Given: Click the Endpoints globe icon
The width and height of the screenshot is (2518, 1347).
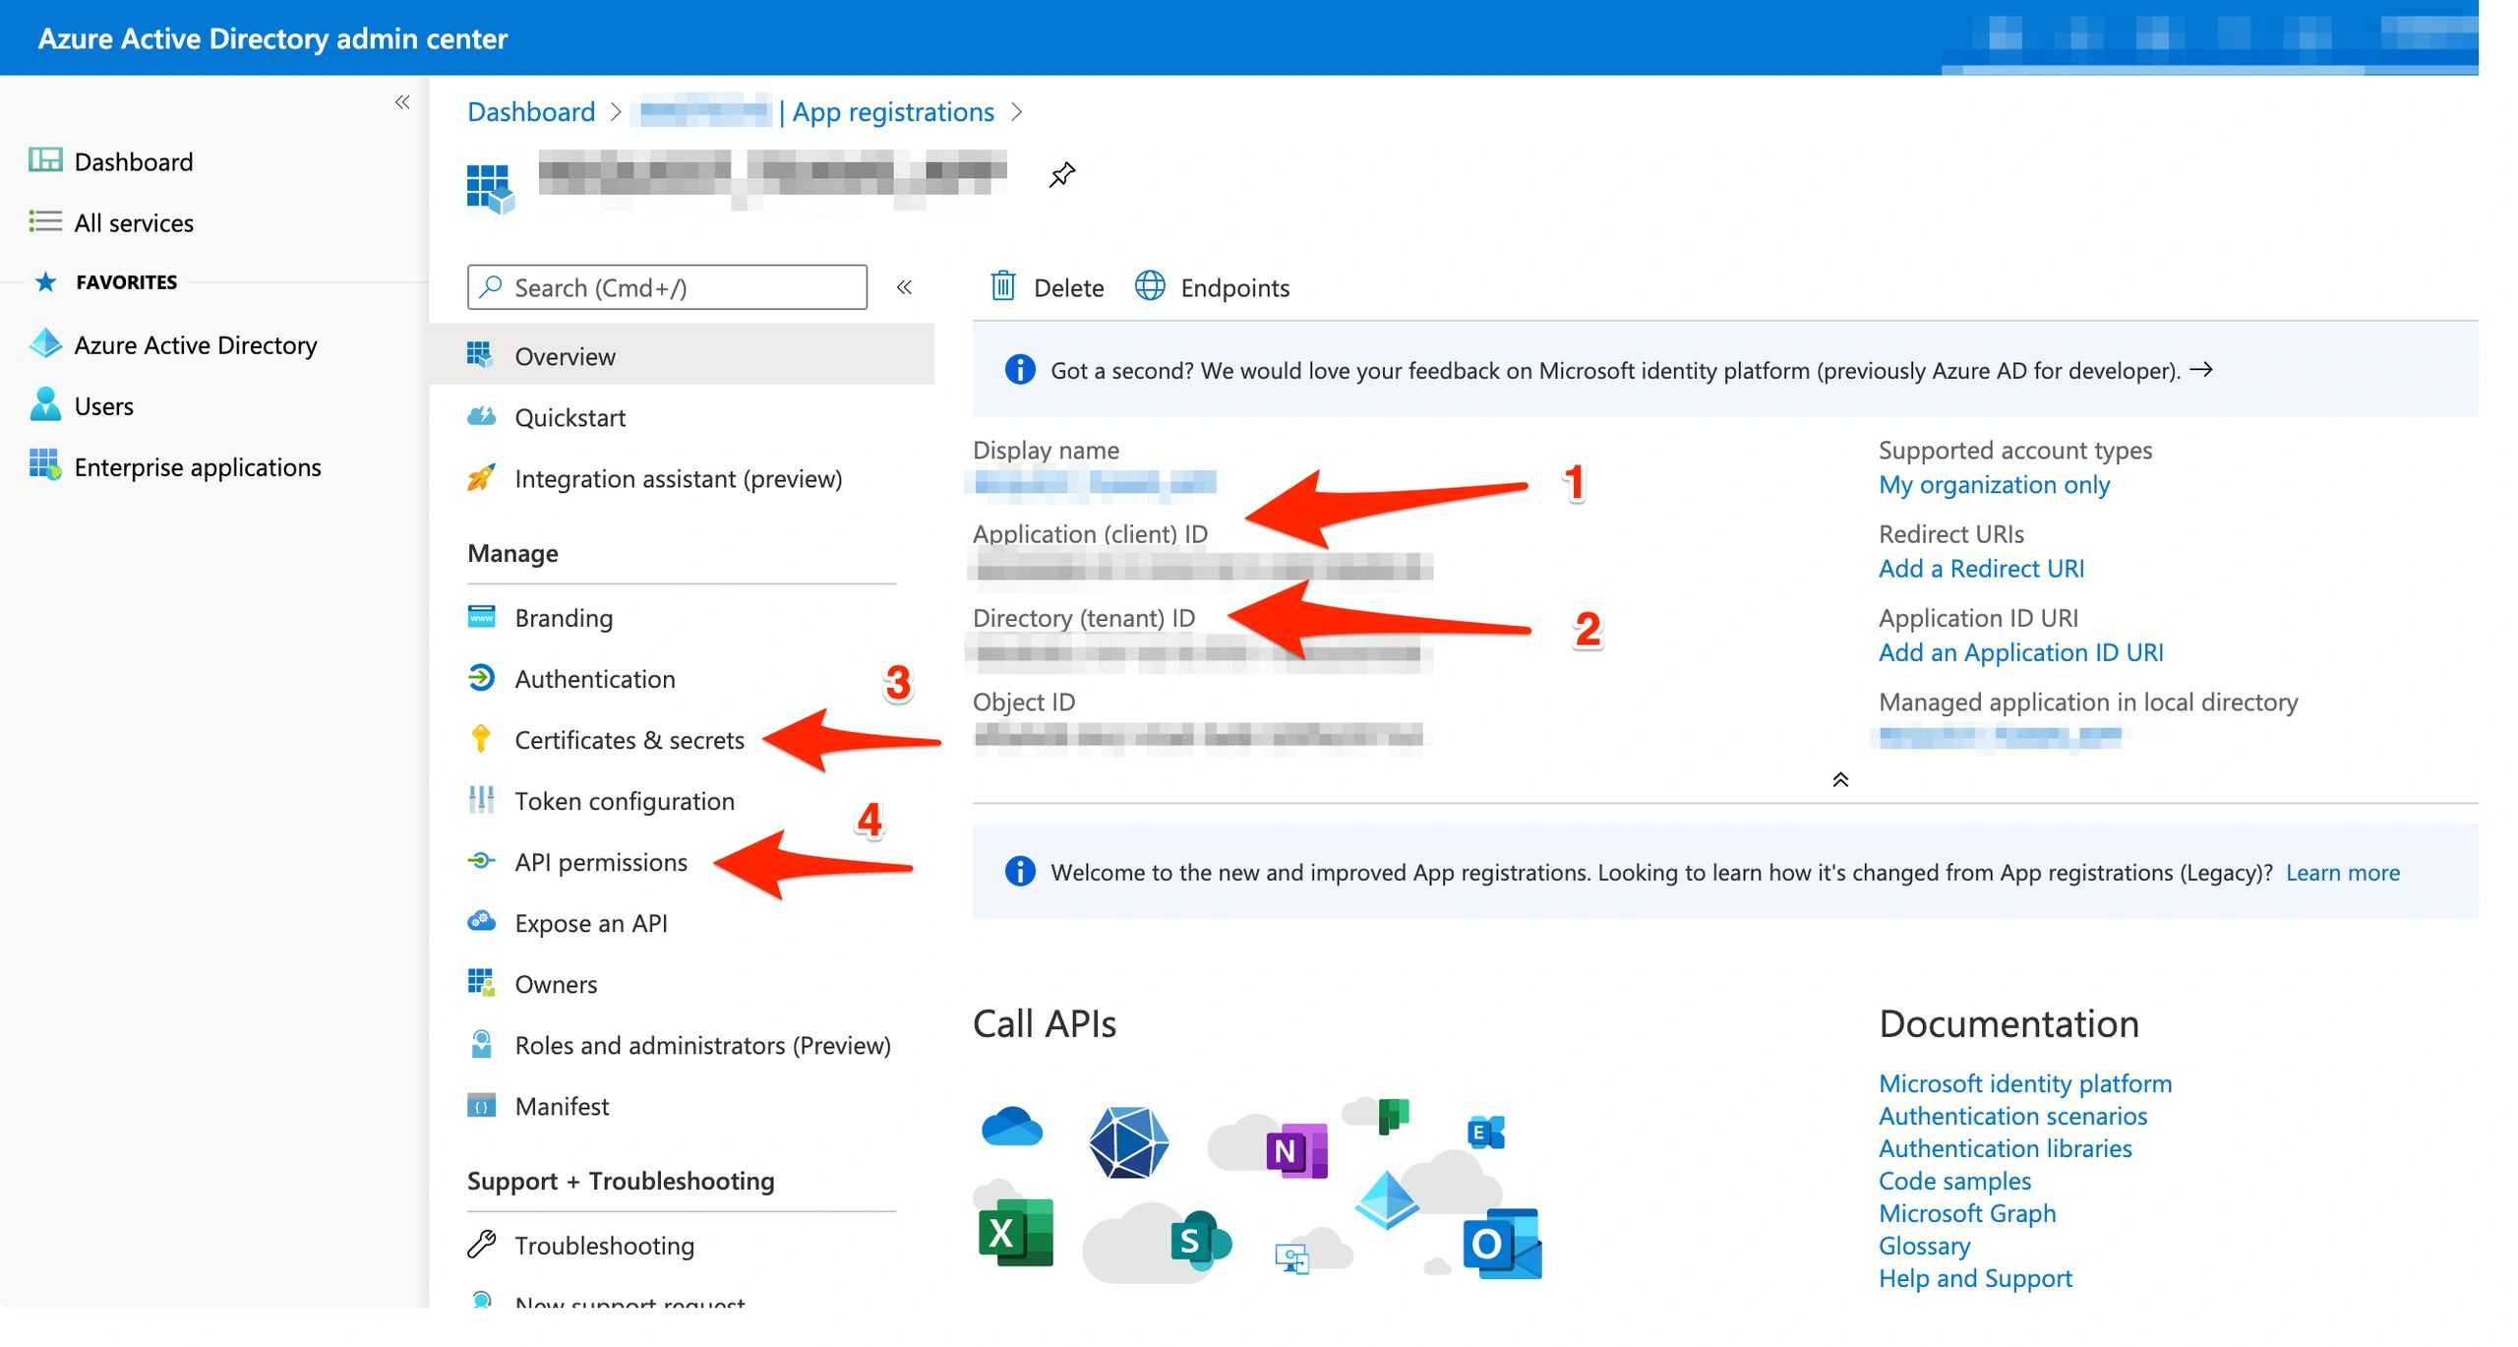Looking at the screenshot, I should (x=1149, y=286).
